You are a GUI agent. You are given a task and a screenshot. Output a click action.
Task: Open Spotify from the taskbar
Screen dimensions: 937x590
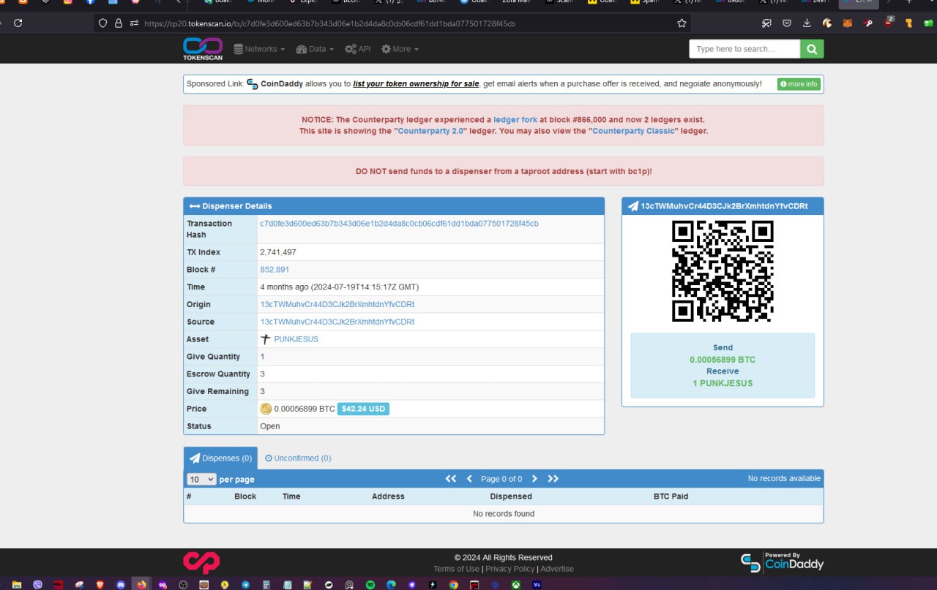point(370,584)
